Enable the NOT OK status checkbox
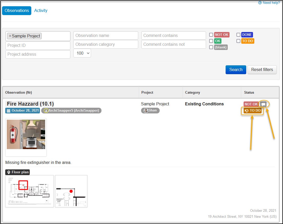Viewport: 283px width, 224px height. pyautogui.click(x=211, y=35)
